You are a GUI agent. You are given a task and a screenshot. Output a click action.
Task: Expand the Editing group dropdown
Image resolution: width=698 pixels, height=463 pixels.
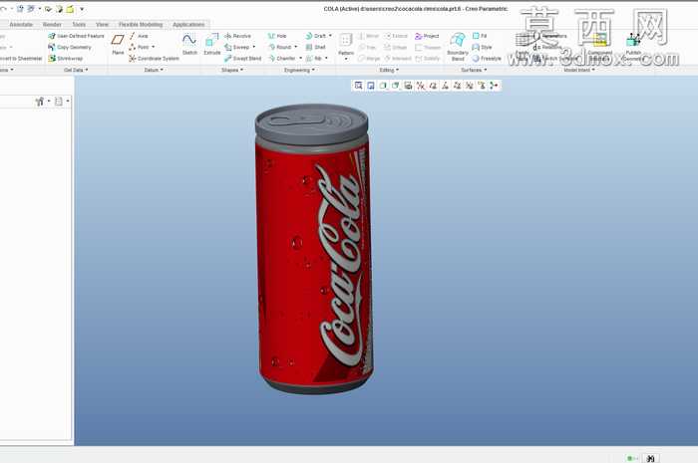point(389,70)
